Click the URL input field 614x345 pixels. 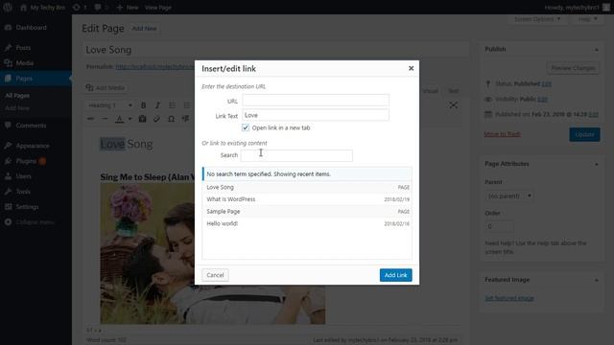(316, 101)
